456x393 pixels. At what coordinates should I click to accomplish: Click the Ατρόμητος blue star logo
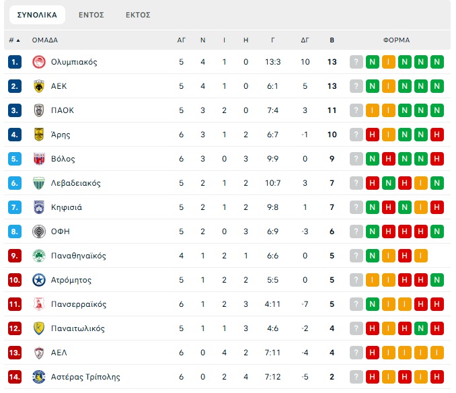pos(38,280)
